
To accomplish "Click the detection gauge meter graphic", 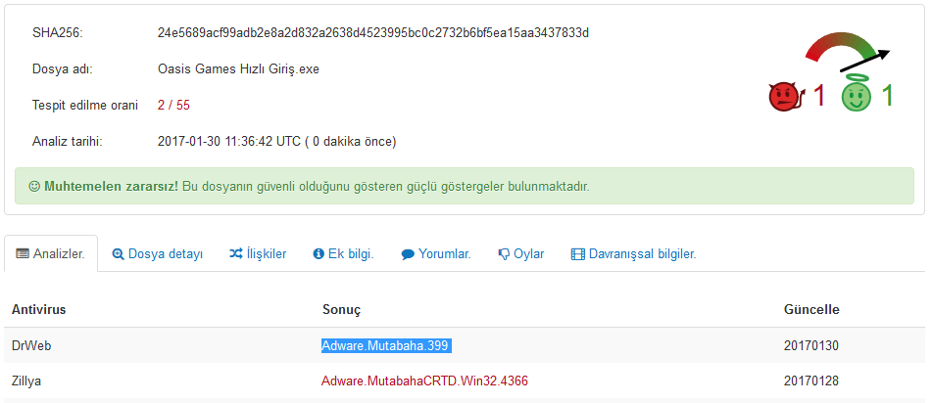I will click(x=848, y=54).
